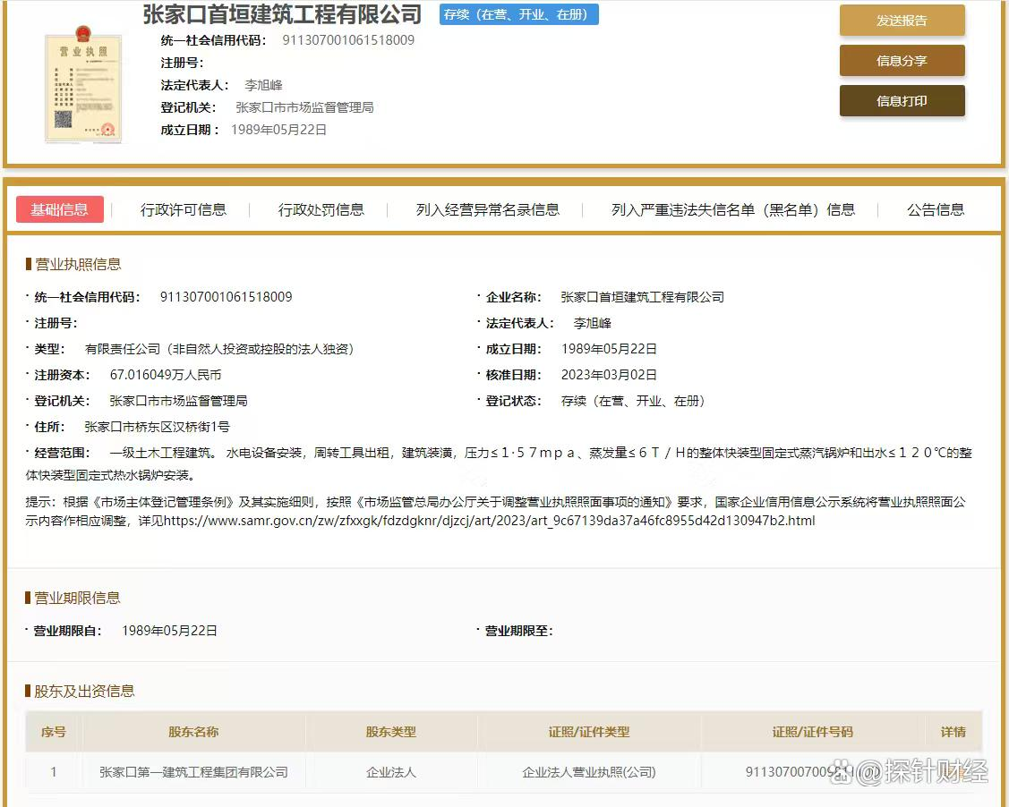
Task: Click the 证照/证件号码 column header
Action: [812, 732]
